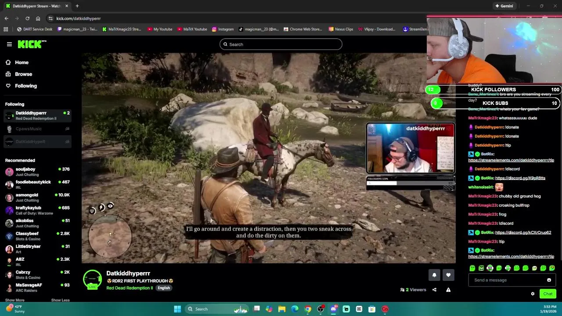Open recommended channel MsSavageAF
562x316 pixels.
37,287
